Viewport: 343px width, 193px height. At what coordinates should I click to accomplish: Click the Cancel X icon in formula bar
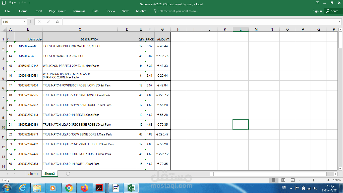[39, 22]
